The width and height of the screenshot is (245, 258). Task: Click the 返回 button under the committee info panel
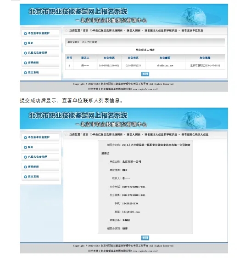145,238
